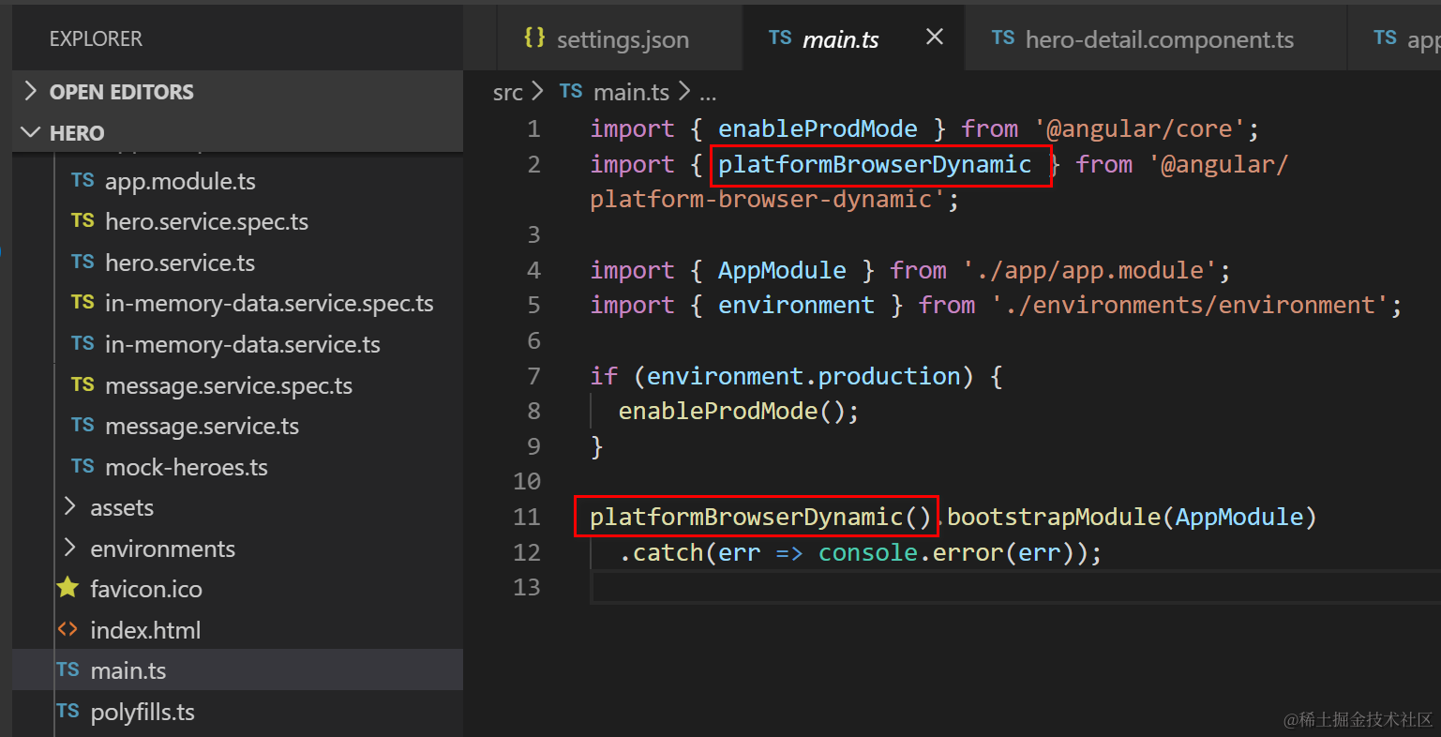
Task: Click the breadcrumb ellipsis segment
Action: pos(708,94)
